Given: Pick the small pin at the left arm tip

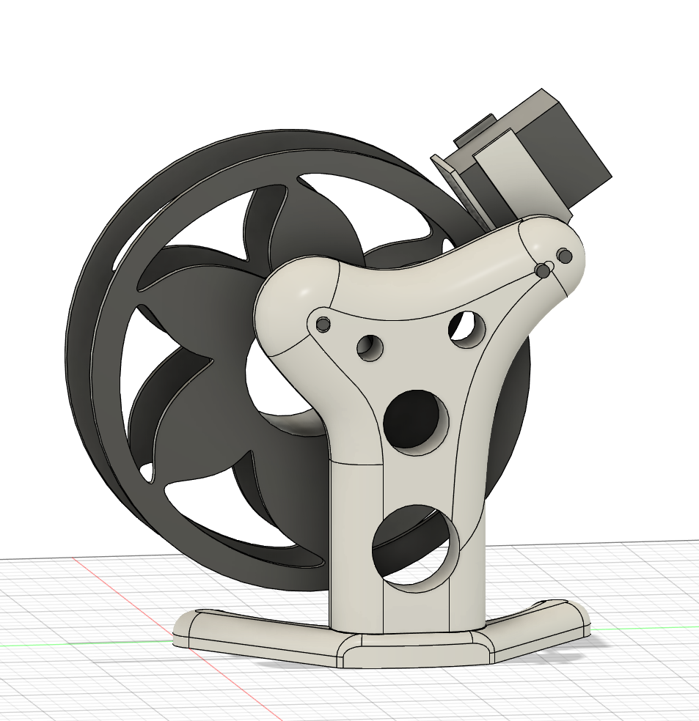Looking at the screenshot, I should coord(324,324).
